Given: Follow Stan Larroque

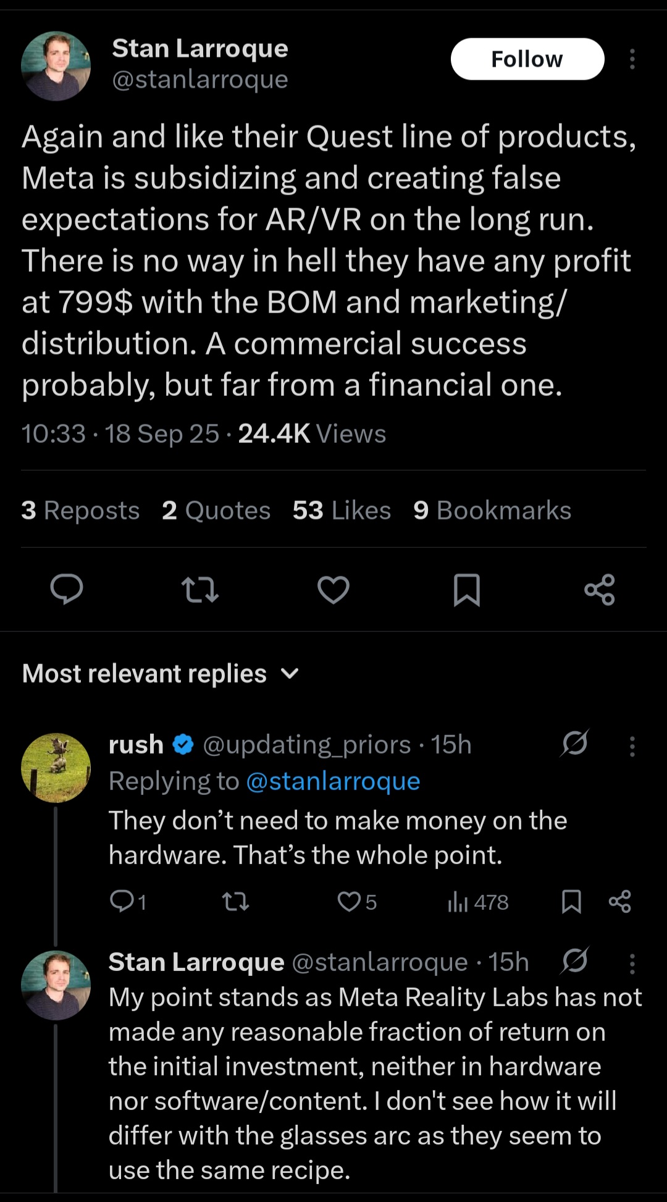Looking at the screenshot, I should click(x=527, y=59).
